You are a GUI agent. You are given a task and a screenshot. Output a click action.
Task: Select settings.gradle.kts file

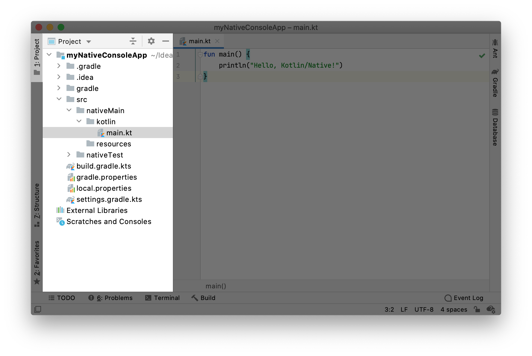(x=108, y=199)
